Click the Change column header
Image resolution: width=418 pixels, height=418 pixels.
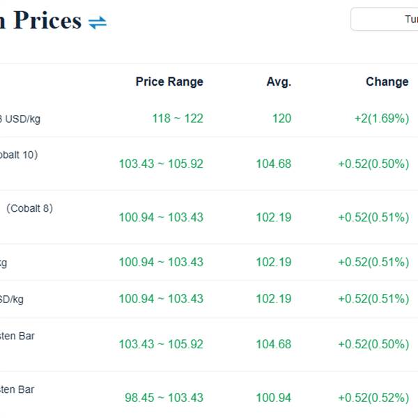point(387,82)
